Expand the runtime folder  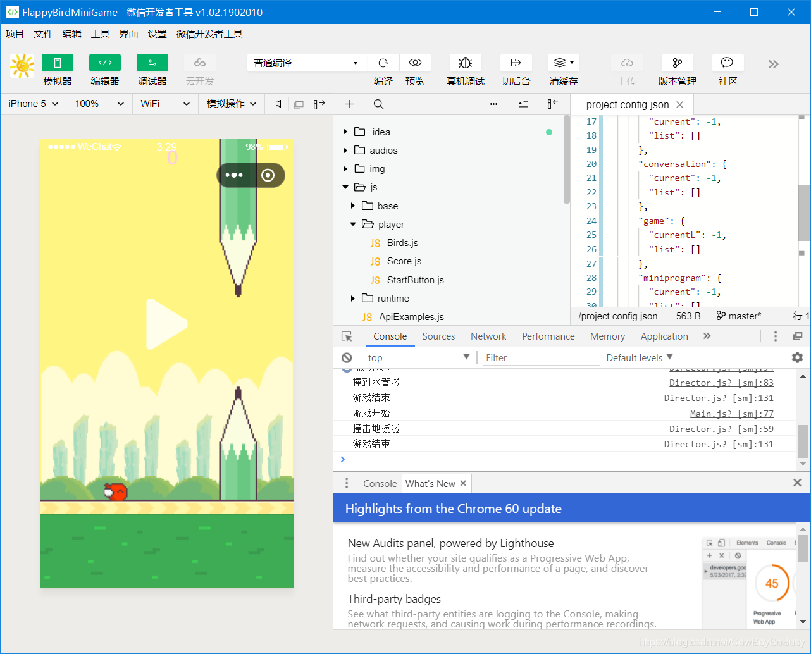coord(353,299)
